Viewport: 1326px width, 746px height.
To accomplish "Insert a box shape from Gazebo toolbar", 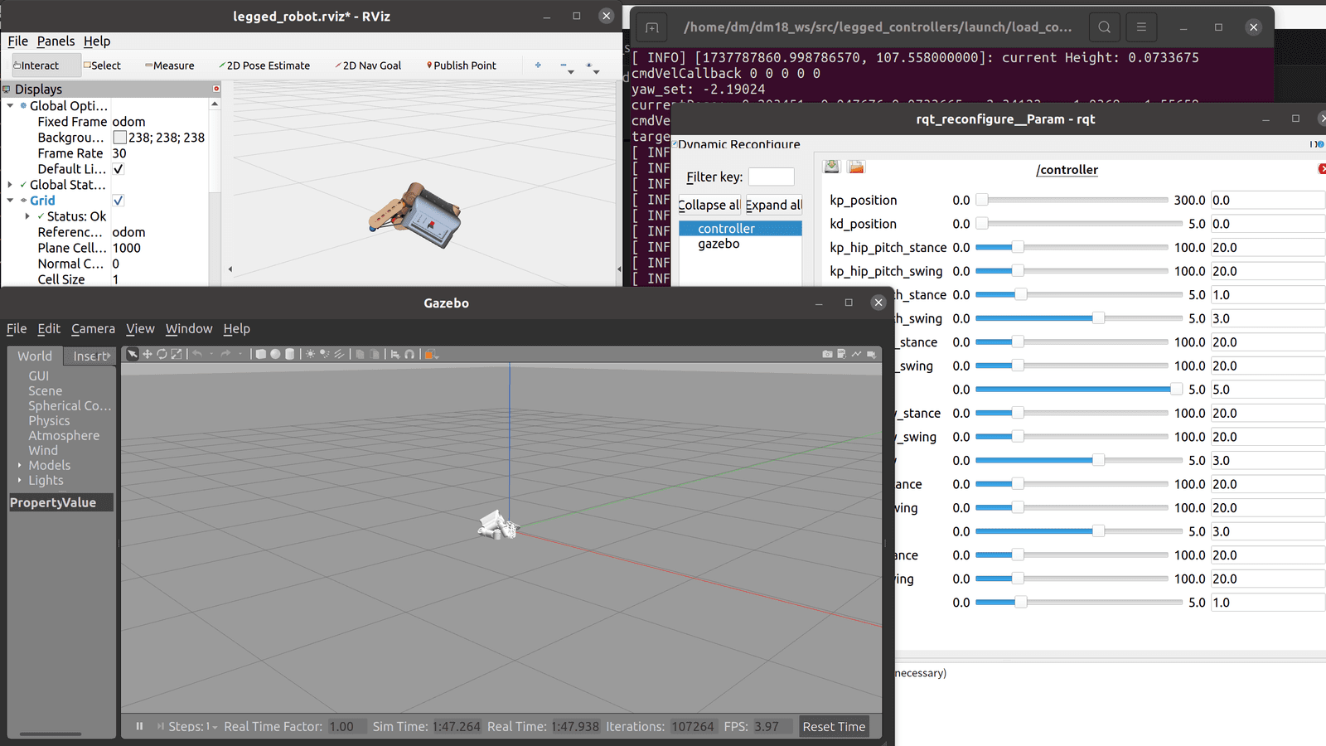I will click(x=261, y=354).
